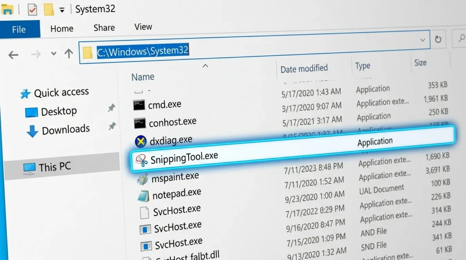Open the View ribbon tab
This screenshot has height=260, width=466.
point(143,27)
